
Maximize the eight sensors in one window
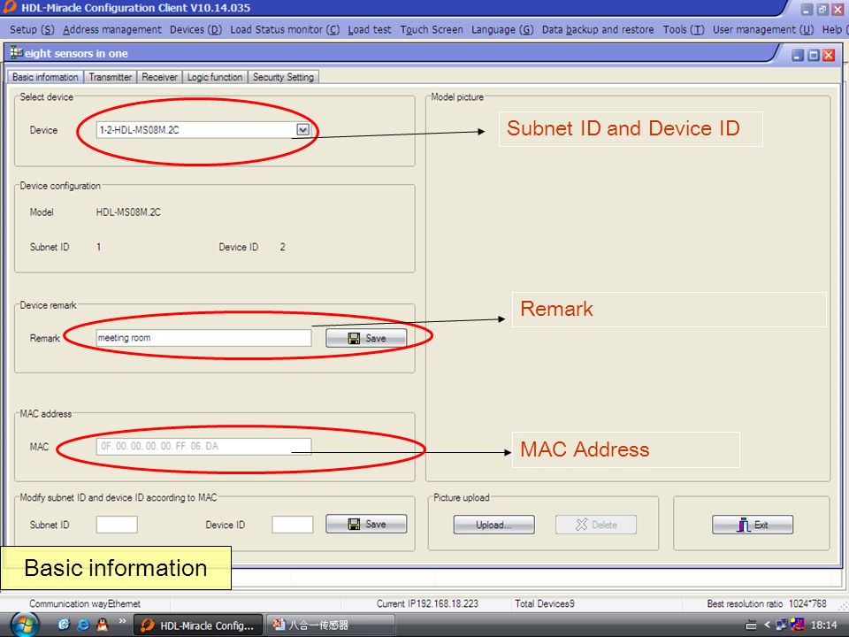click(814, 55)
